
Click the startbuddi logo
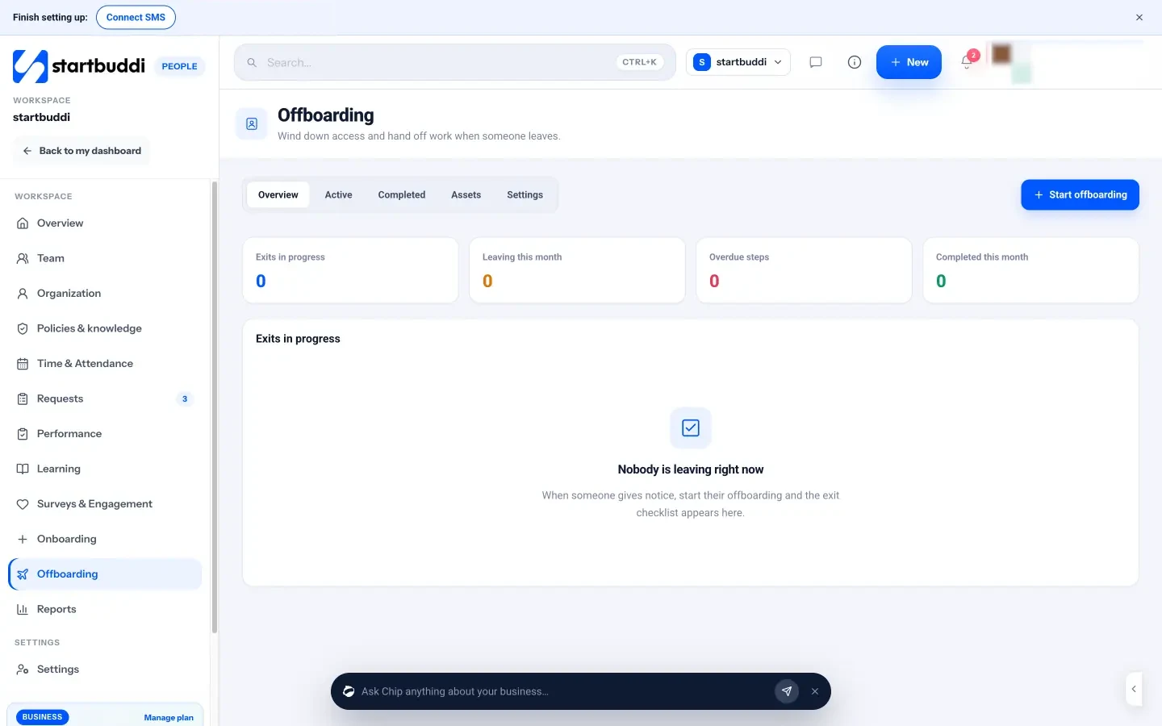pyautogui.click(x=79, y=66)
